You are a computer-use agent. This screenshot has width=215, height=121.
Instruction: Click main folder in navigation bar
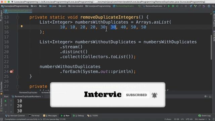tap(43, 6)
